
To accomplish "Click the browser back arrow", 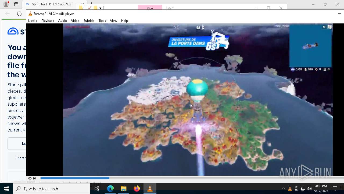I will click(8, 14).
